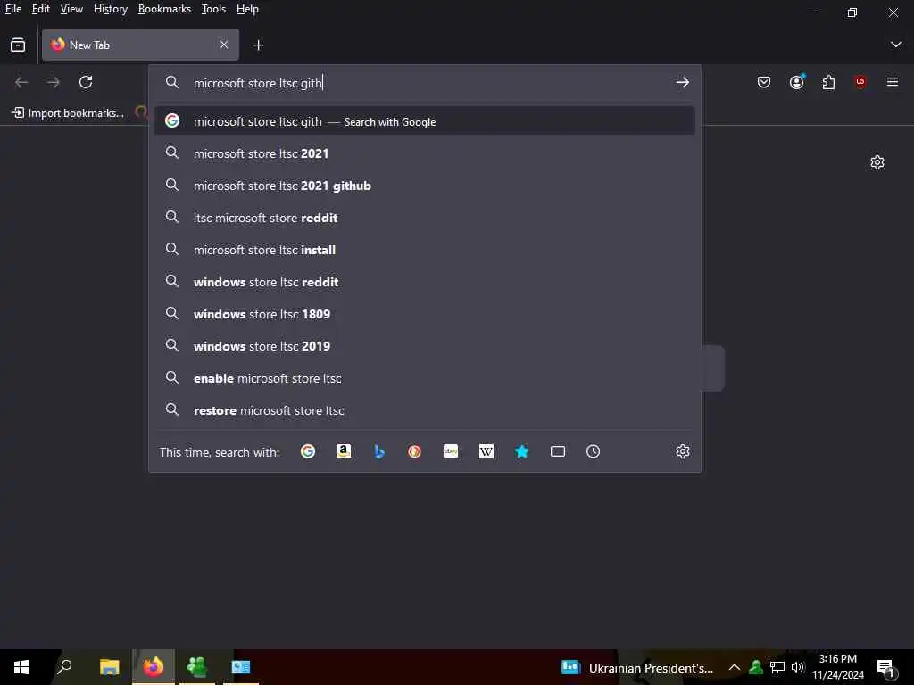The height and width of the screenshot is (685, 914).
Task: Select suggestion 'microsoft store ltsc install'
Action: [x=424, y=250]
